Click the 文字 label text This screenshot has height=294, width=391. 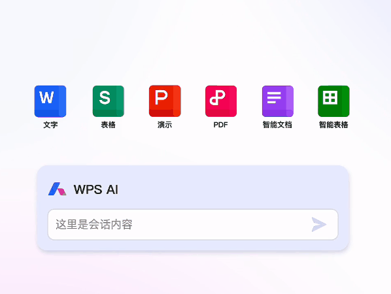pos(50,125)
